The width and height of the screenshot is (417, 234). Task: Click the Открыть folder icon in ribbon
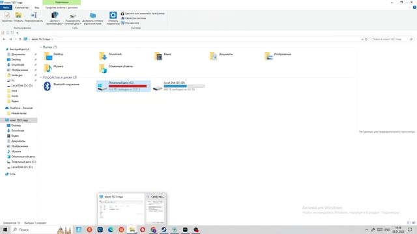tap(18, 17)
